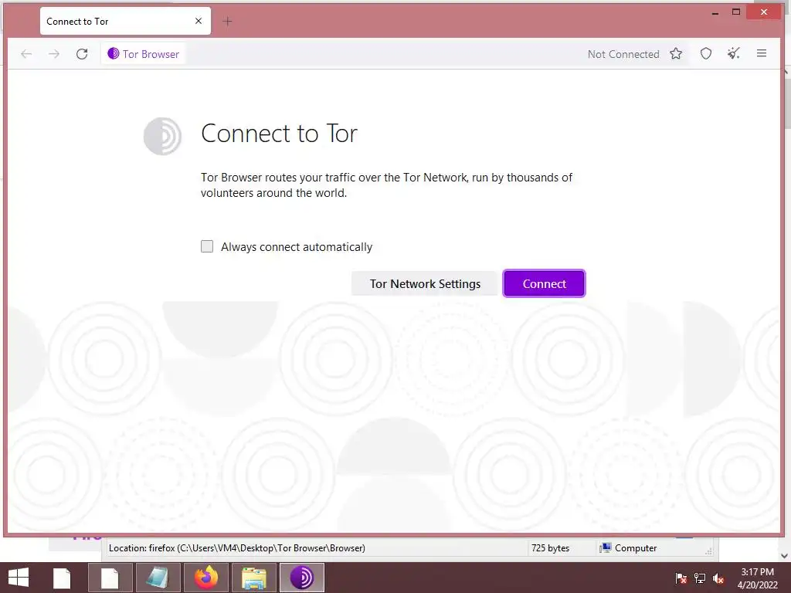Open a new tab with plus button
The height and width of the screenshot is (593, 791).
pos(227,21)
